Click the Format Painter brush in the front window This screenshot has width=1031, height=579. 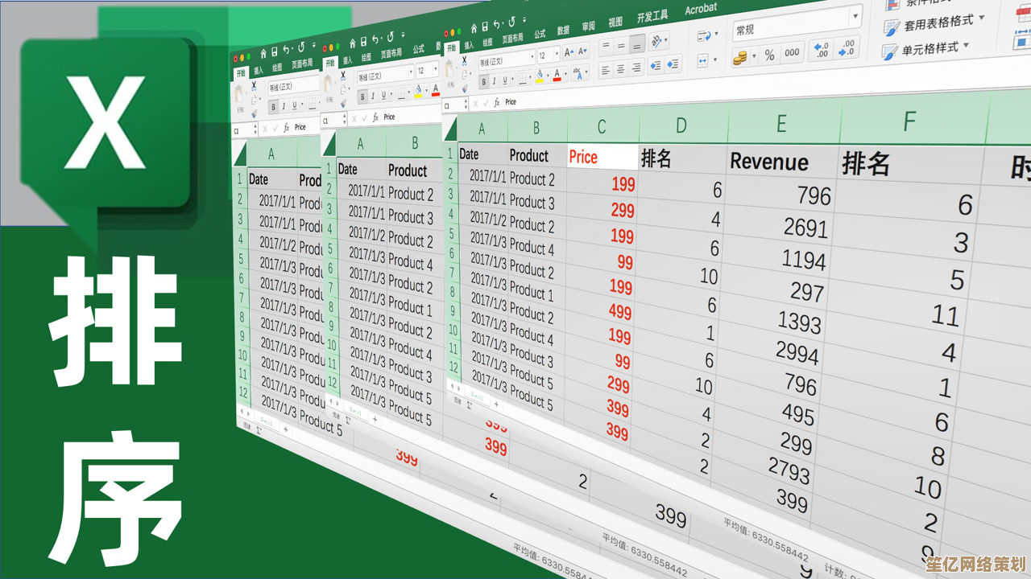tap(465, 88)
